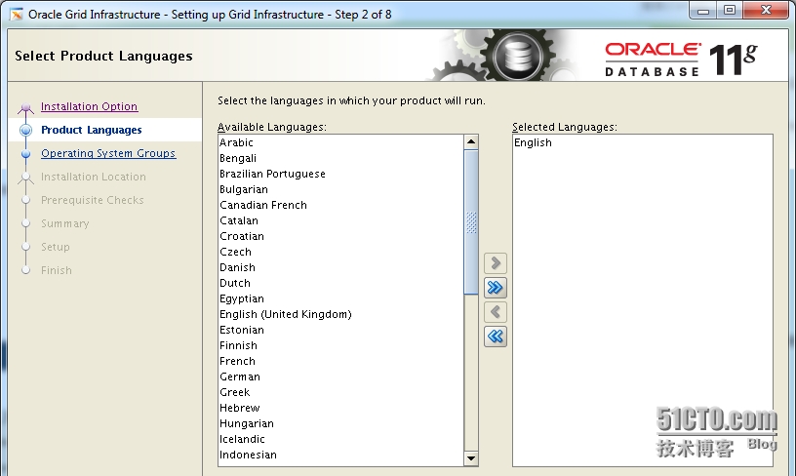Close the Oracle Grid Infrastructure installer
Viewport: 796px width, 476px height.
[766, 10]
